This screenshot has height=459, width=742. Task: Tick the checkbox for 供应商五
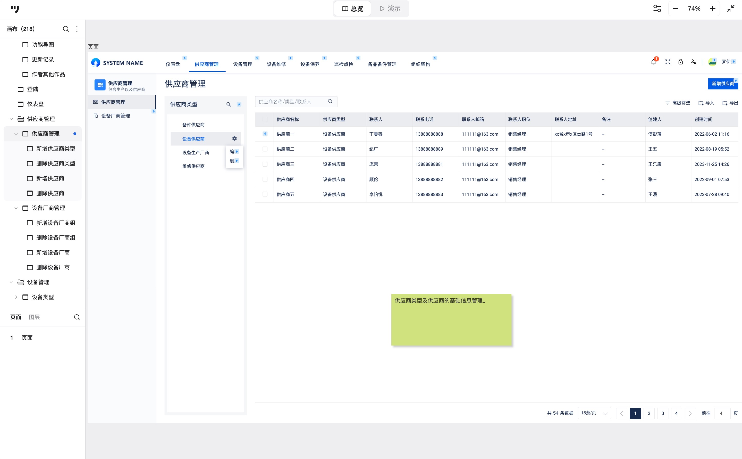click(265, 194)
